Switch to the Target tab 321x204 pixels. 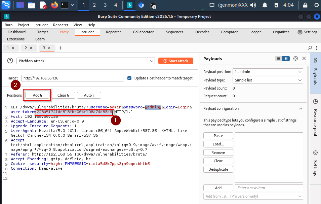pos(43,32)
